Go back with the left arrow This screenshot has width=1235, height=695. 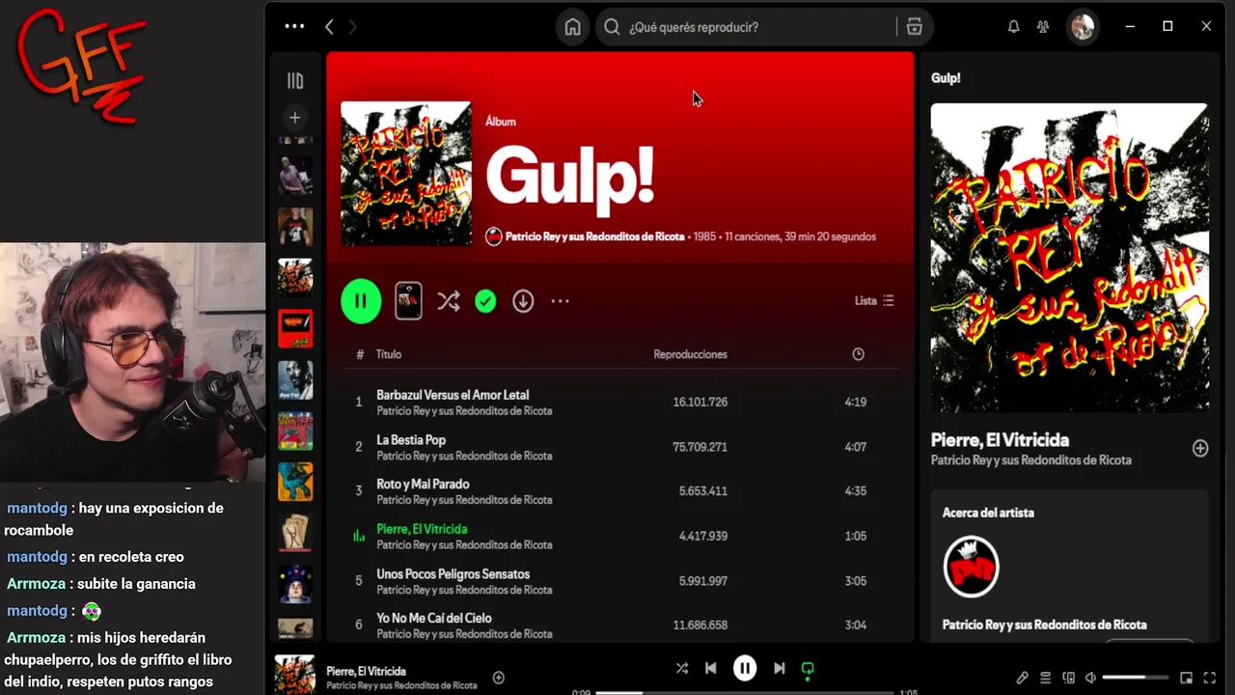click(329, 27)
